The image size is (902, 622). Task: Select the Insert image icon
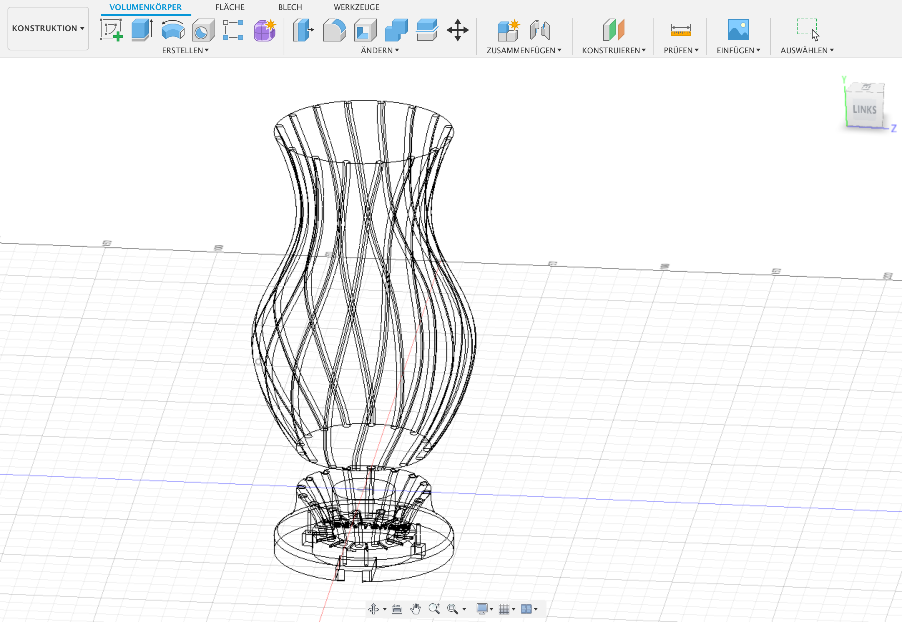(x=738, y=30)
